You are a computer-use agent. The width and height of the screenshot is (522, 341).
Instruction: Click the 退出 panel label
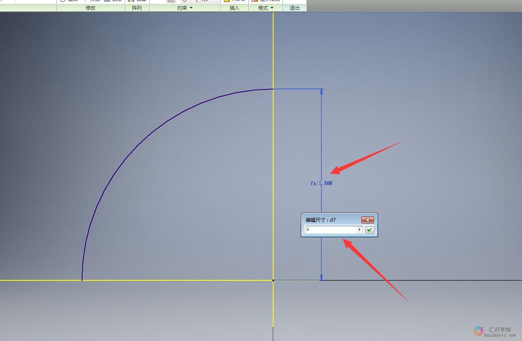[295, 8]
